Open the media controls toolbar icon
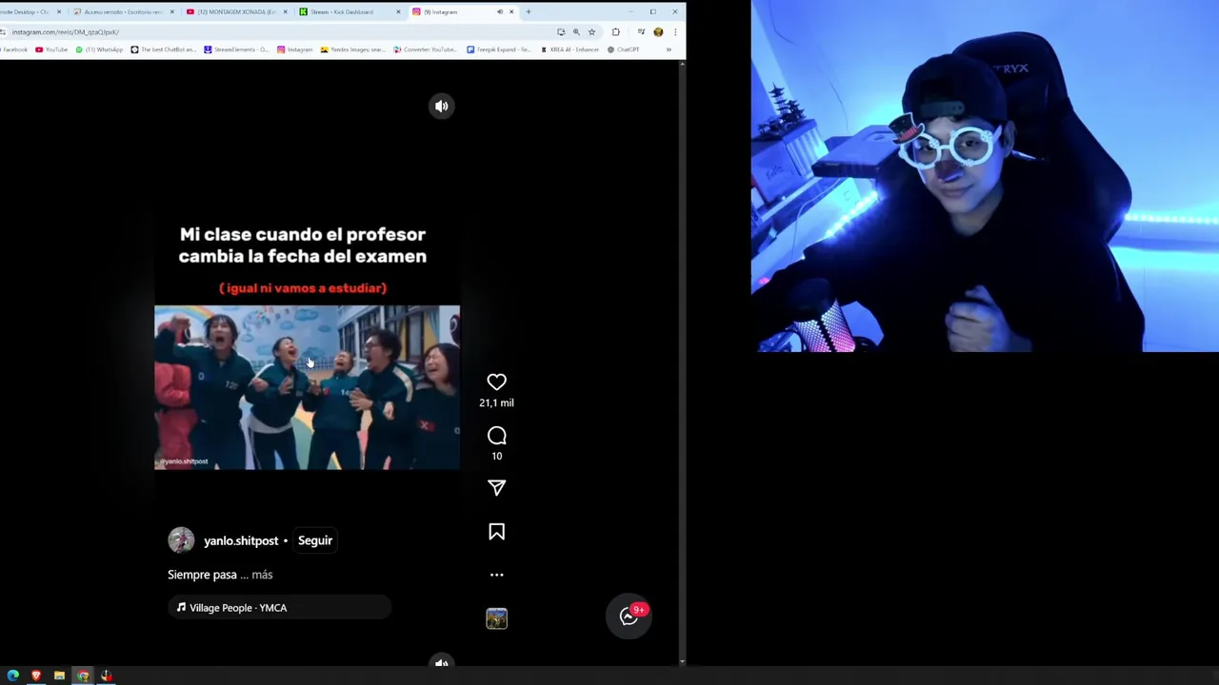Image resolution: width=1219 pixels, height=685 pixels. (x=641, y=31)
